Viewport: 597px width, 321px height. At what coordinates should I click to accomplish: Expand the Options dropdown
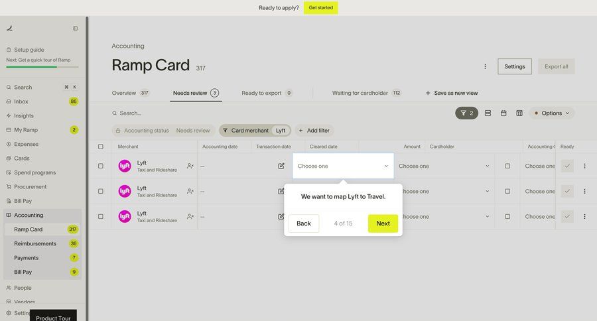(552, 113)
